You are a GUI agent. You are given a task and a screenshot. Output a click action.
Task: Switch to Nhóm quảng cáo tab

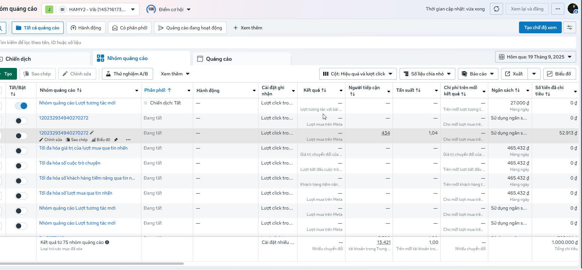142,58
